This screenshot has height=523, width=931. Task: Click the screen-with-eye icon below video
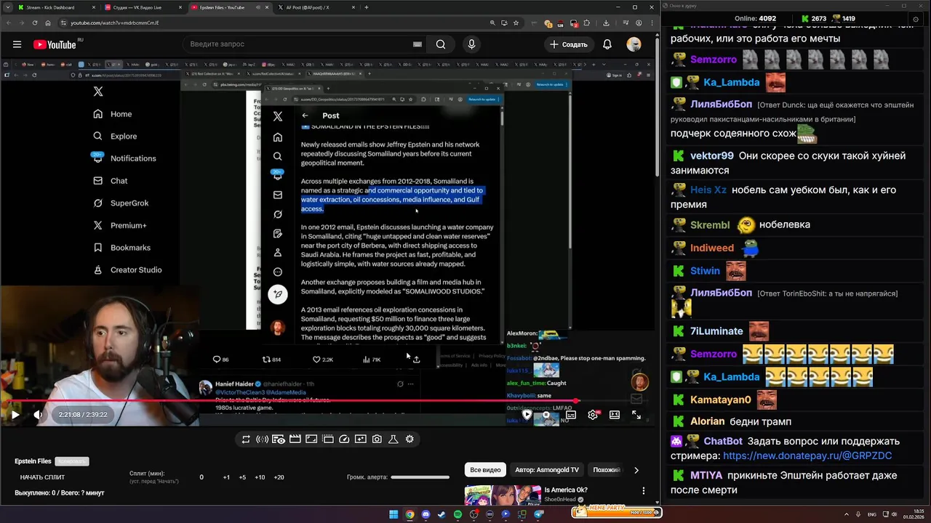(279, 439)
